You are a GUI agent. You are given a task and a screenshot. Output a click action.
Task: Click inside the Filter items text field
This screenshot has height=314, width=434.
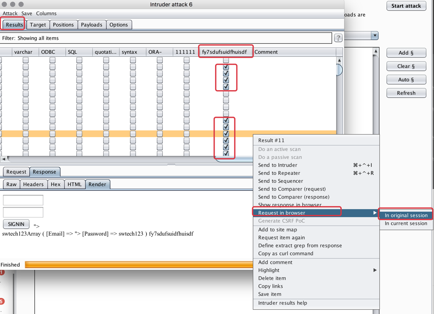tap(168, 38)
